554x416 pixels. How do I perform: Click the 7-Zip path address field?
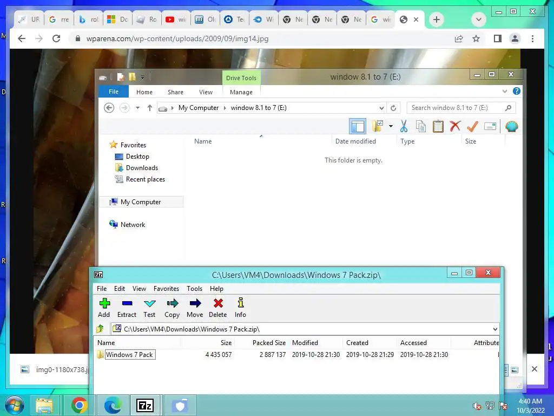[305, 329]
